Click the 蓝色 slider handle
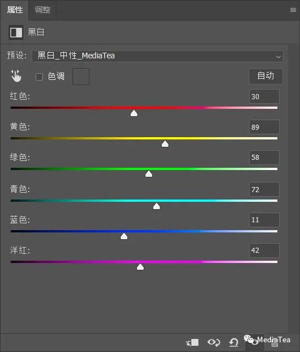The image size is (300, 352). pos(124,236)
